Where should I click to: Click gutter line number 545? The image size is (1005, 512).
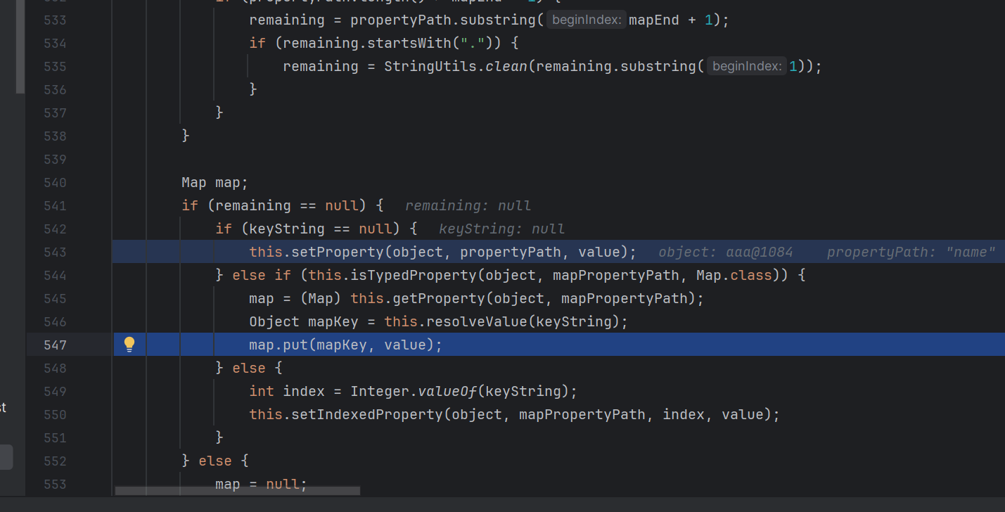(x=55, y=298)
